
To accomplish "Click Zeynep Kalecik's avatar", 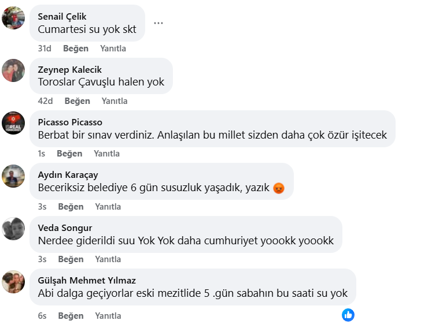I will (13, 70).
